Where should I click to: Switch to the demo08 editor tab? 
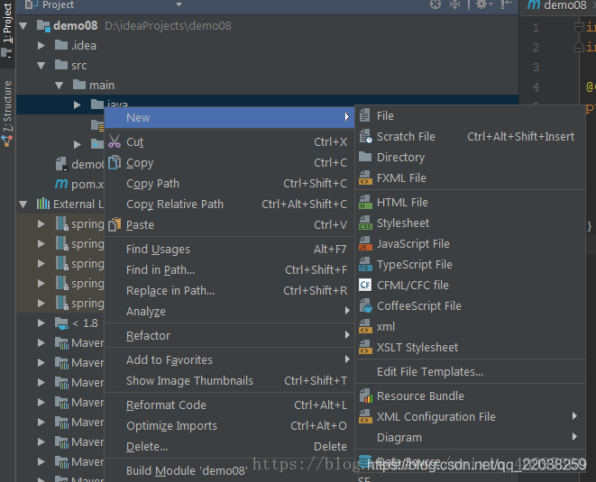pyautogui.click(x=557, y=5)
